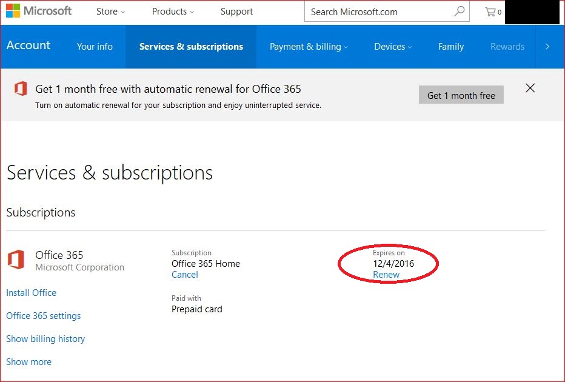
Task: Open the Support menu
Action: point(236,11)
